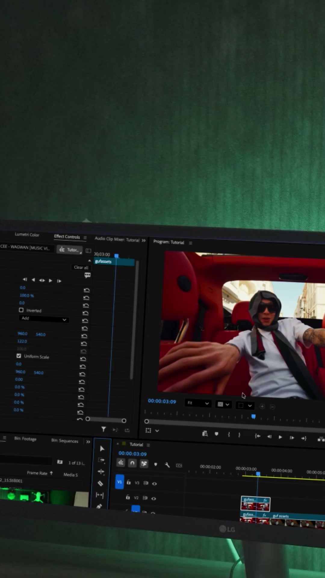325x578 pixels.
Task: Click zoom-in plus icon in Program monitor
Action: pyautogui.click(x=262, y=406)
